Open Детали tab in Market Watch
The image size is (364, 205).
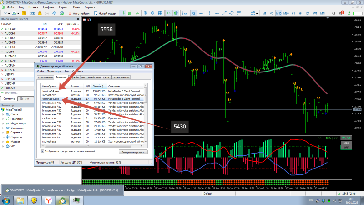point(25,99)
